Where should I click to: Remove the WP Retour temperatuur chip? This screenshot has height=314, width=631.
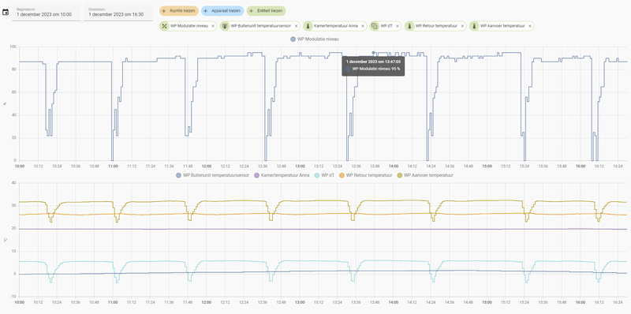[462, 26]
